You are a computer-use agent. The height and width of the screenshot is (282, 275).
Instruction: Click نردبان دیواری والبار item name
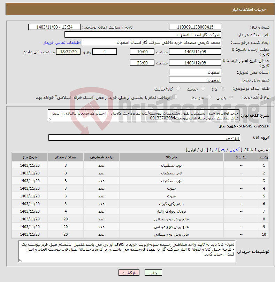[x=171, y=212]
